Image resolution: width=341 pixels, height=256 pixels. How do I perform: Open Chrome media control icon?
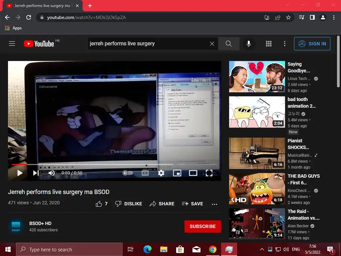[301, 17]
